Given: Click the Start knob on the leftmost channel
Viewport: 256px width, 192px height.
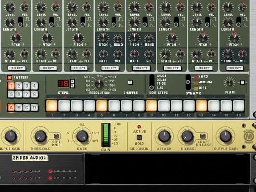Looking at the screenshot, I should pos(10,54).
